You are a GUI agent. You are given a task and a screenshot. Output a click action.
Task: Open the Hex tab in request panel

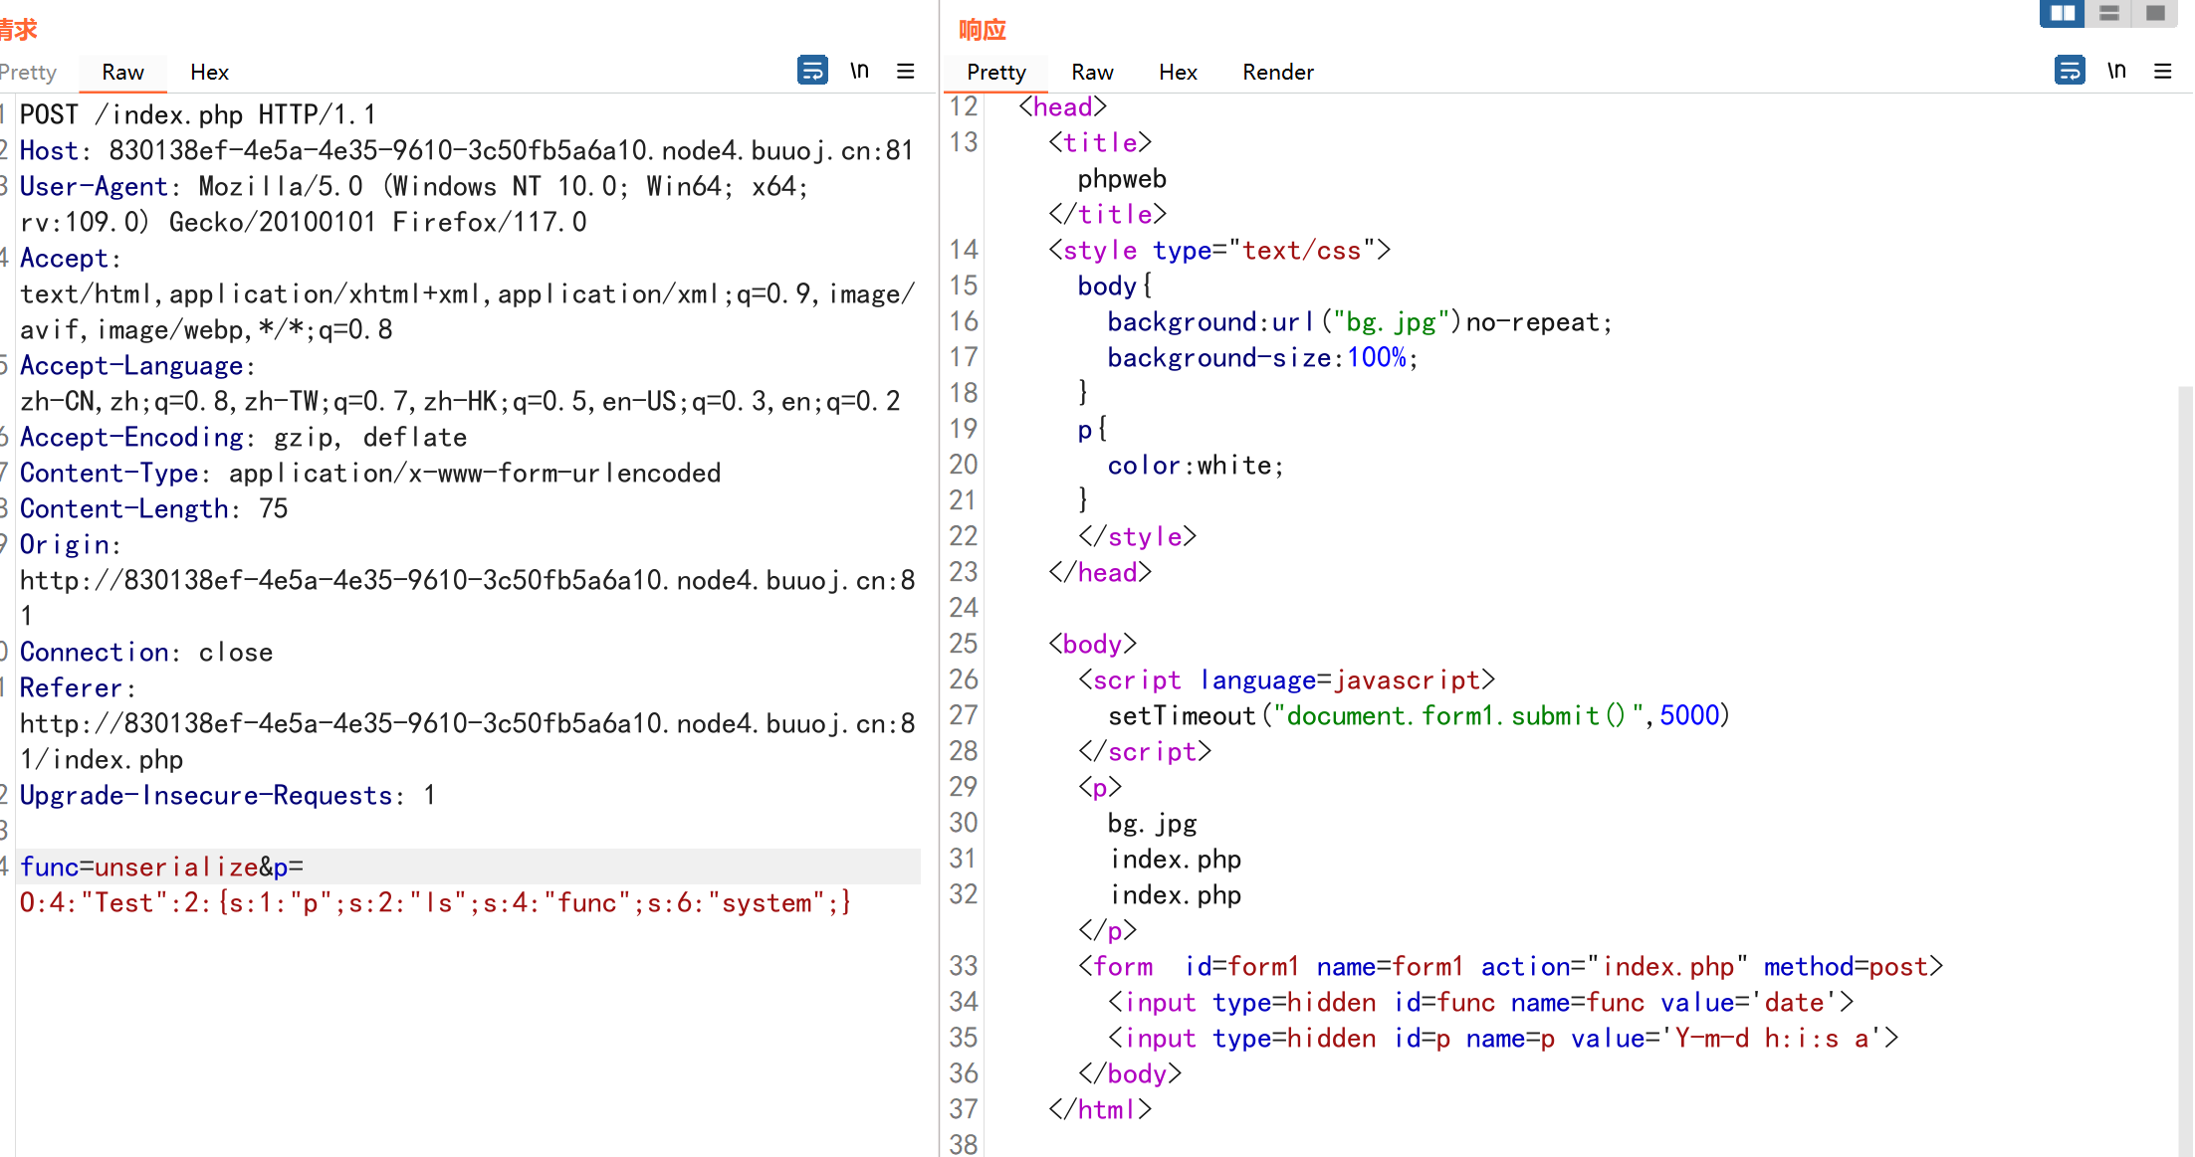(209, 72)
